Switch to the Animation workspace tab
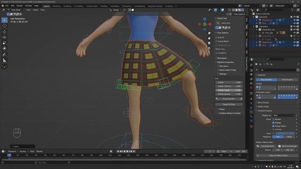This screenshot has height=169, width=301. click(115, 6)
